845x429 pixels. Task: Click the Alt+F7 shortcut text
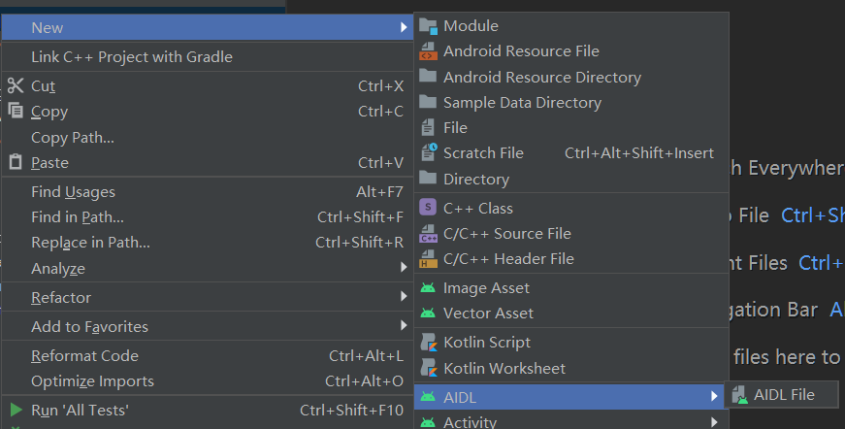[x=379, y=192]
